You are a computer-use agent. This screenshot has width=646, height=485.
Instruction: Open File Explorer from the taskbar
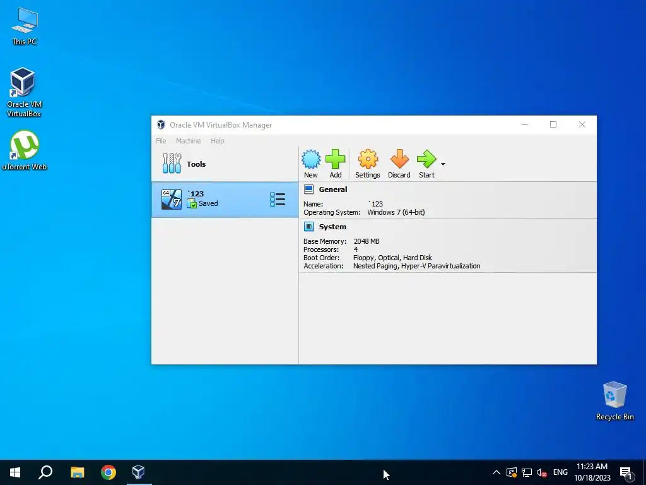pos(77,472)
